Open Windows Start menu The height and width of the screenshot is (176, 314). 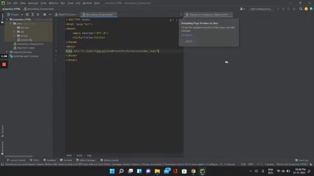point(112,171)
